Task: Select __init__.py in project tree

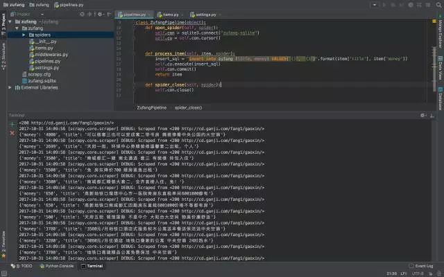Action: click(x=43, y=42)
